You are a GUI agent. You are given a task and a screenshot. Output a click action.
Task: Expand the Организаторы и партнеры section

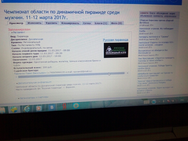[x=33, y=98]
